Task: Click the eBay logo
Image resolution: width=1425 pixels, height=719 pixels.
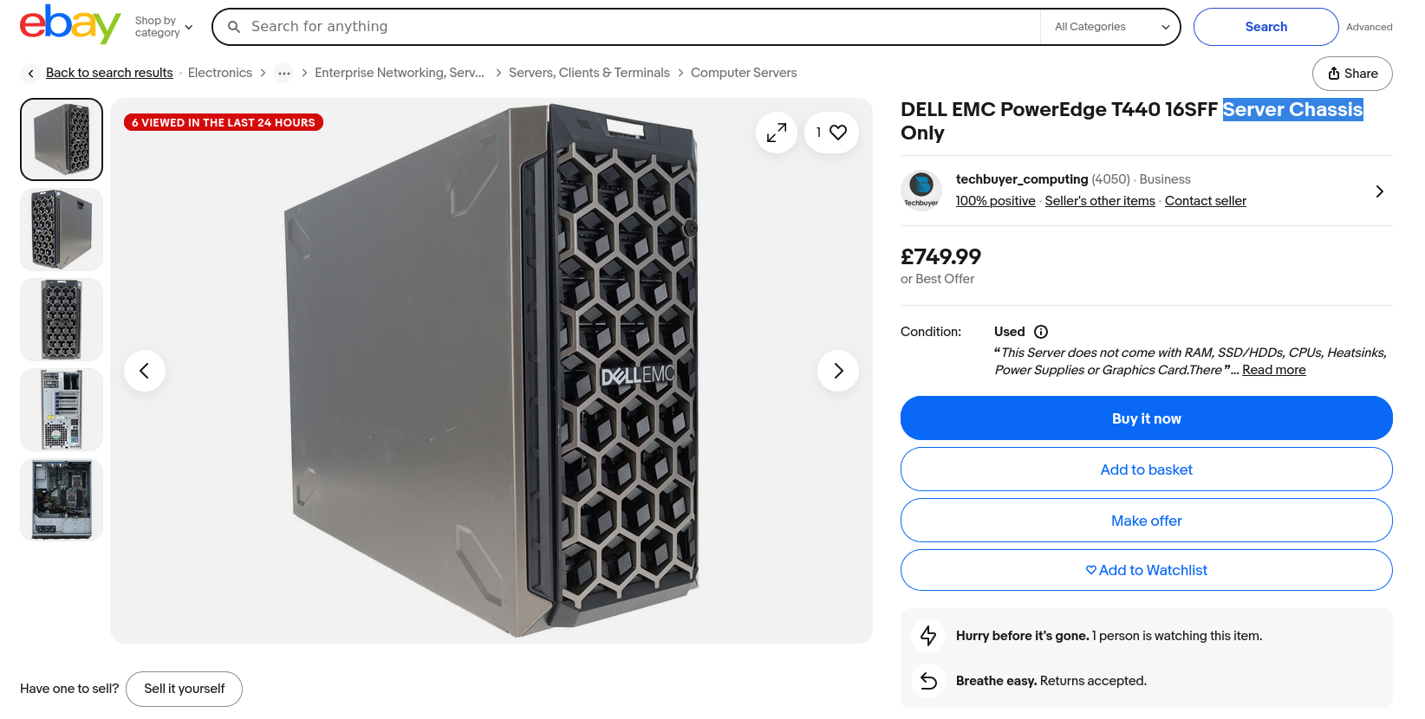Action: 70,24
